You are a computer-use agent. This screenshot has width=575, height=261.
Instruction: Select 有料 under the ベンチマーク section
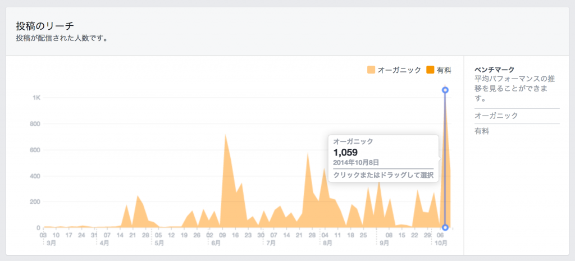click(482, 131)
